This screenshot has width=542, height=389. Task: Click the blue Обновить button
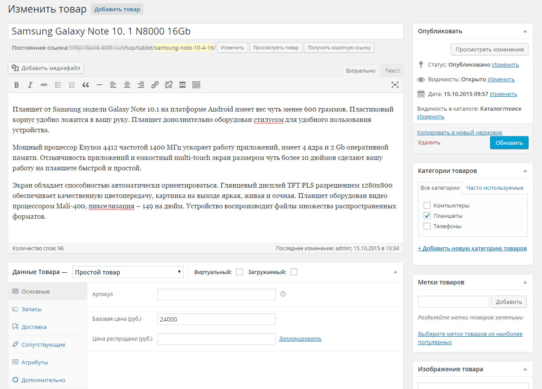tap(509, 143)
